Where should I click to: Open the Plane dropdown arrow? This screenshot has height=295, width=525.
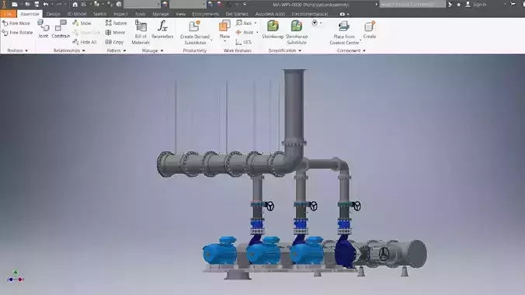[224, 41]
